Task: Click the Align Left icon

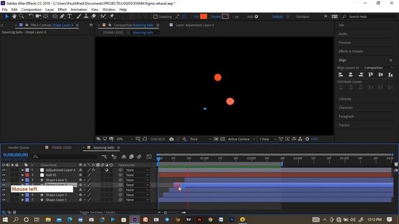Action: tap(341, 75)
